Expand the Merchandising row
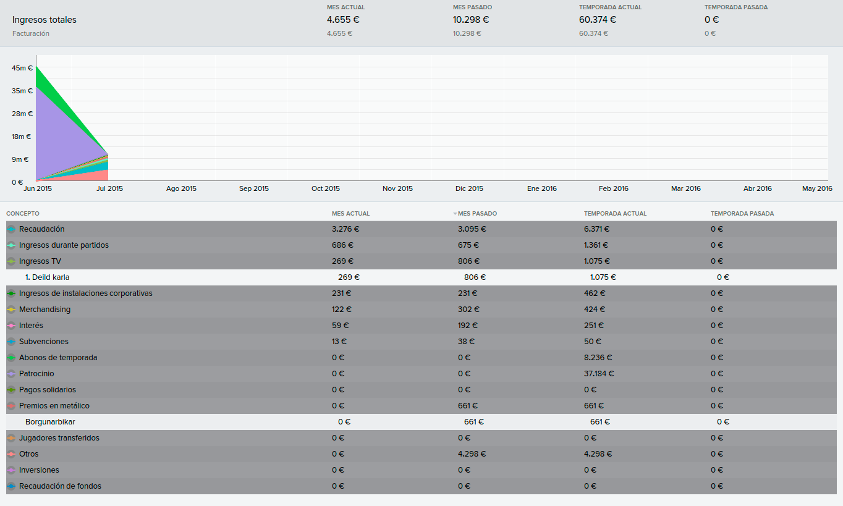The height and width of the screenshot is (506, 843). [421, 310]
